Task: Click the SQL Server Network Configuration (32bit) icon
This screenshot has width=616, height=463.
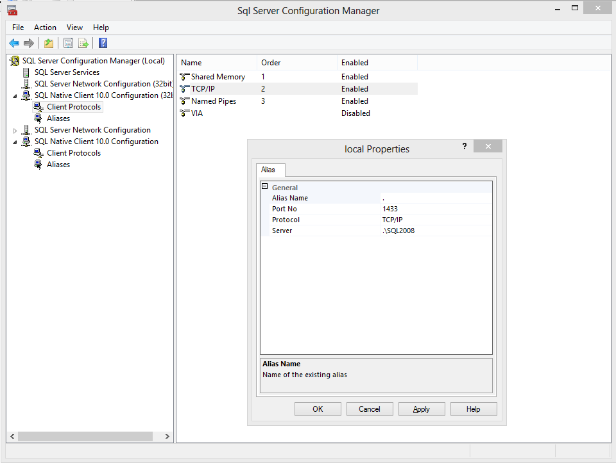Action: click(x=26, y=84)
